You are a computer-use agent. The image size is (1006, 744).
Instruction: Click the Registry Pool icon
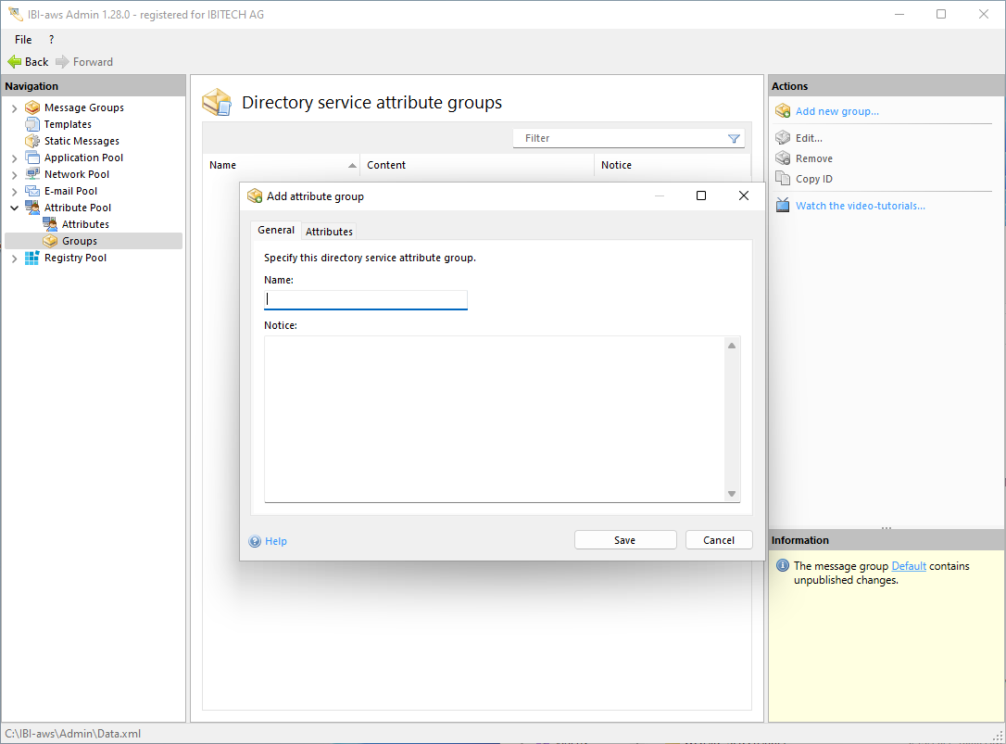coord(32,258)
